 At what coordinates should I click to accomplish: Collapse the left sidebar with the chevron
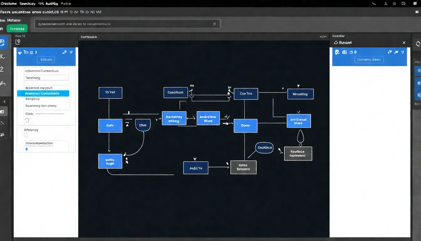4,102
